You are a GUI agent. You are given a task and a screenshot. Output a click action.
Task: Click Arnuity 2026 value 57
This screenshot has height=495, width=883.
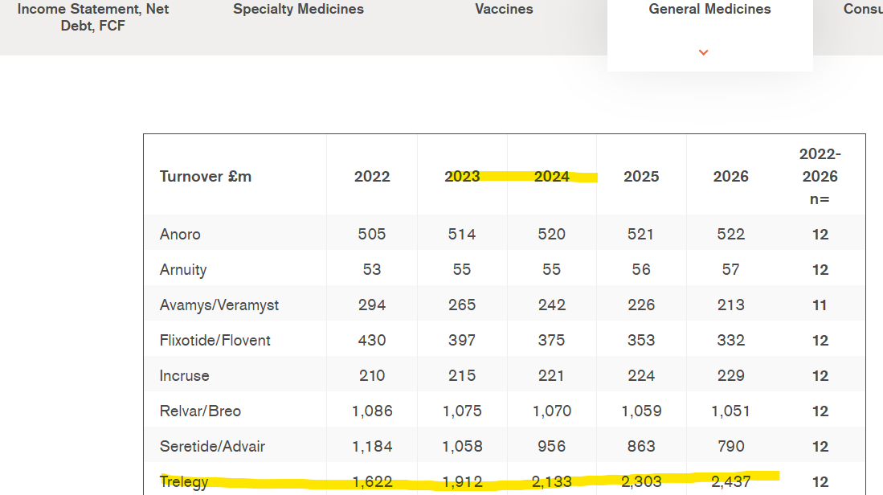pyautogui.click(x=730, y=270)
